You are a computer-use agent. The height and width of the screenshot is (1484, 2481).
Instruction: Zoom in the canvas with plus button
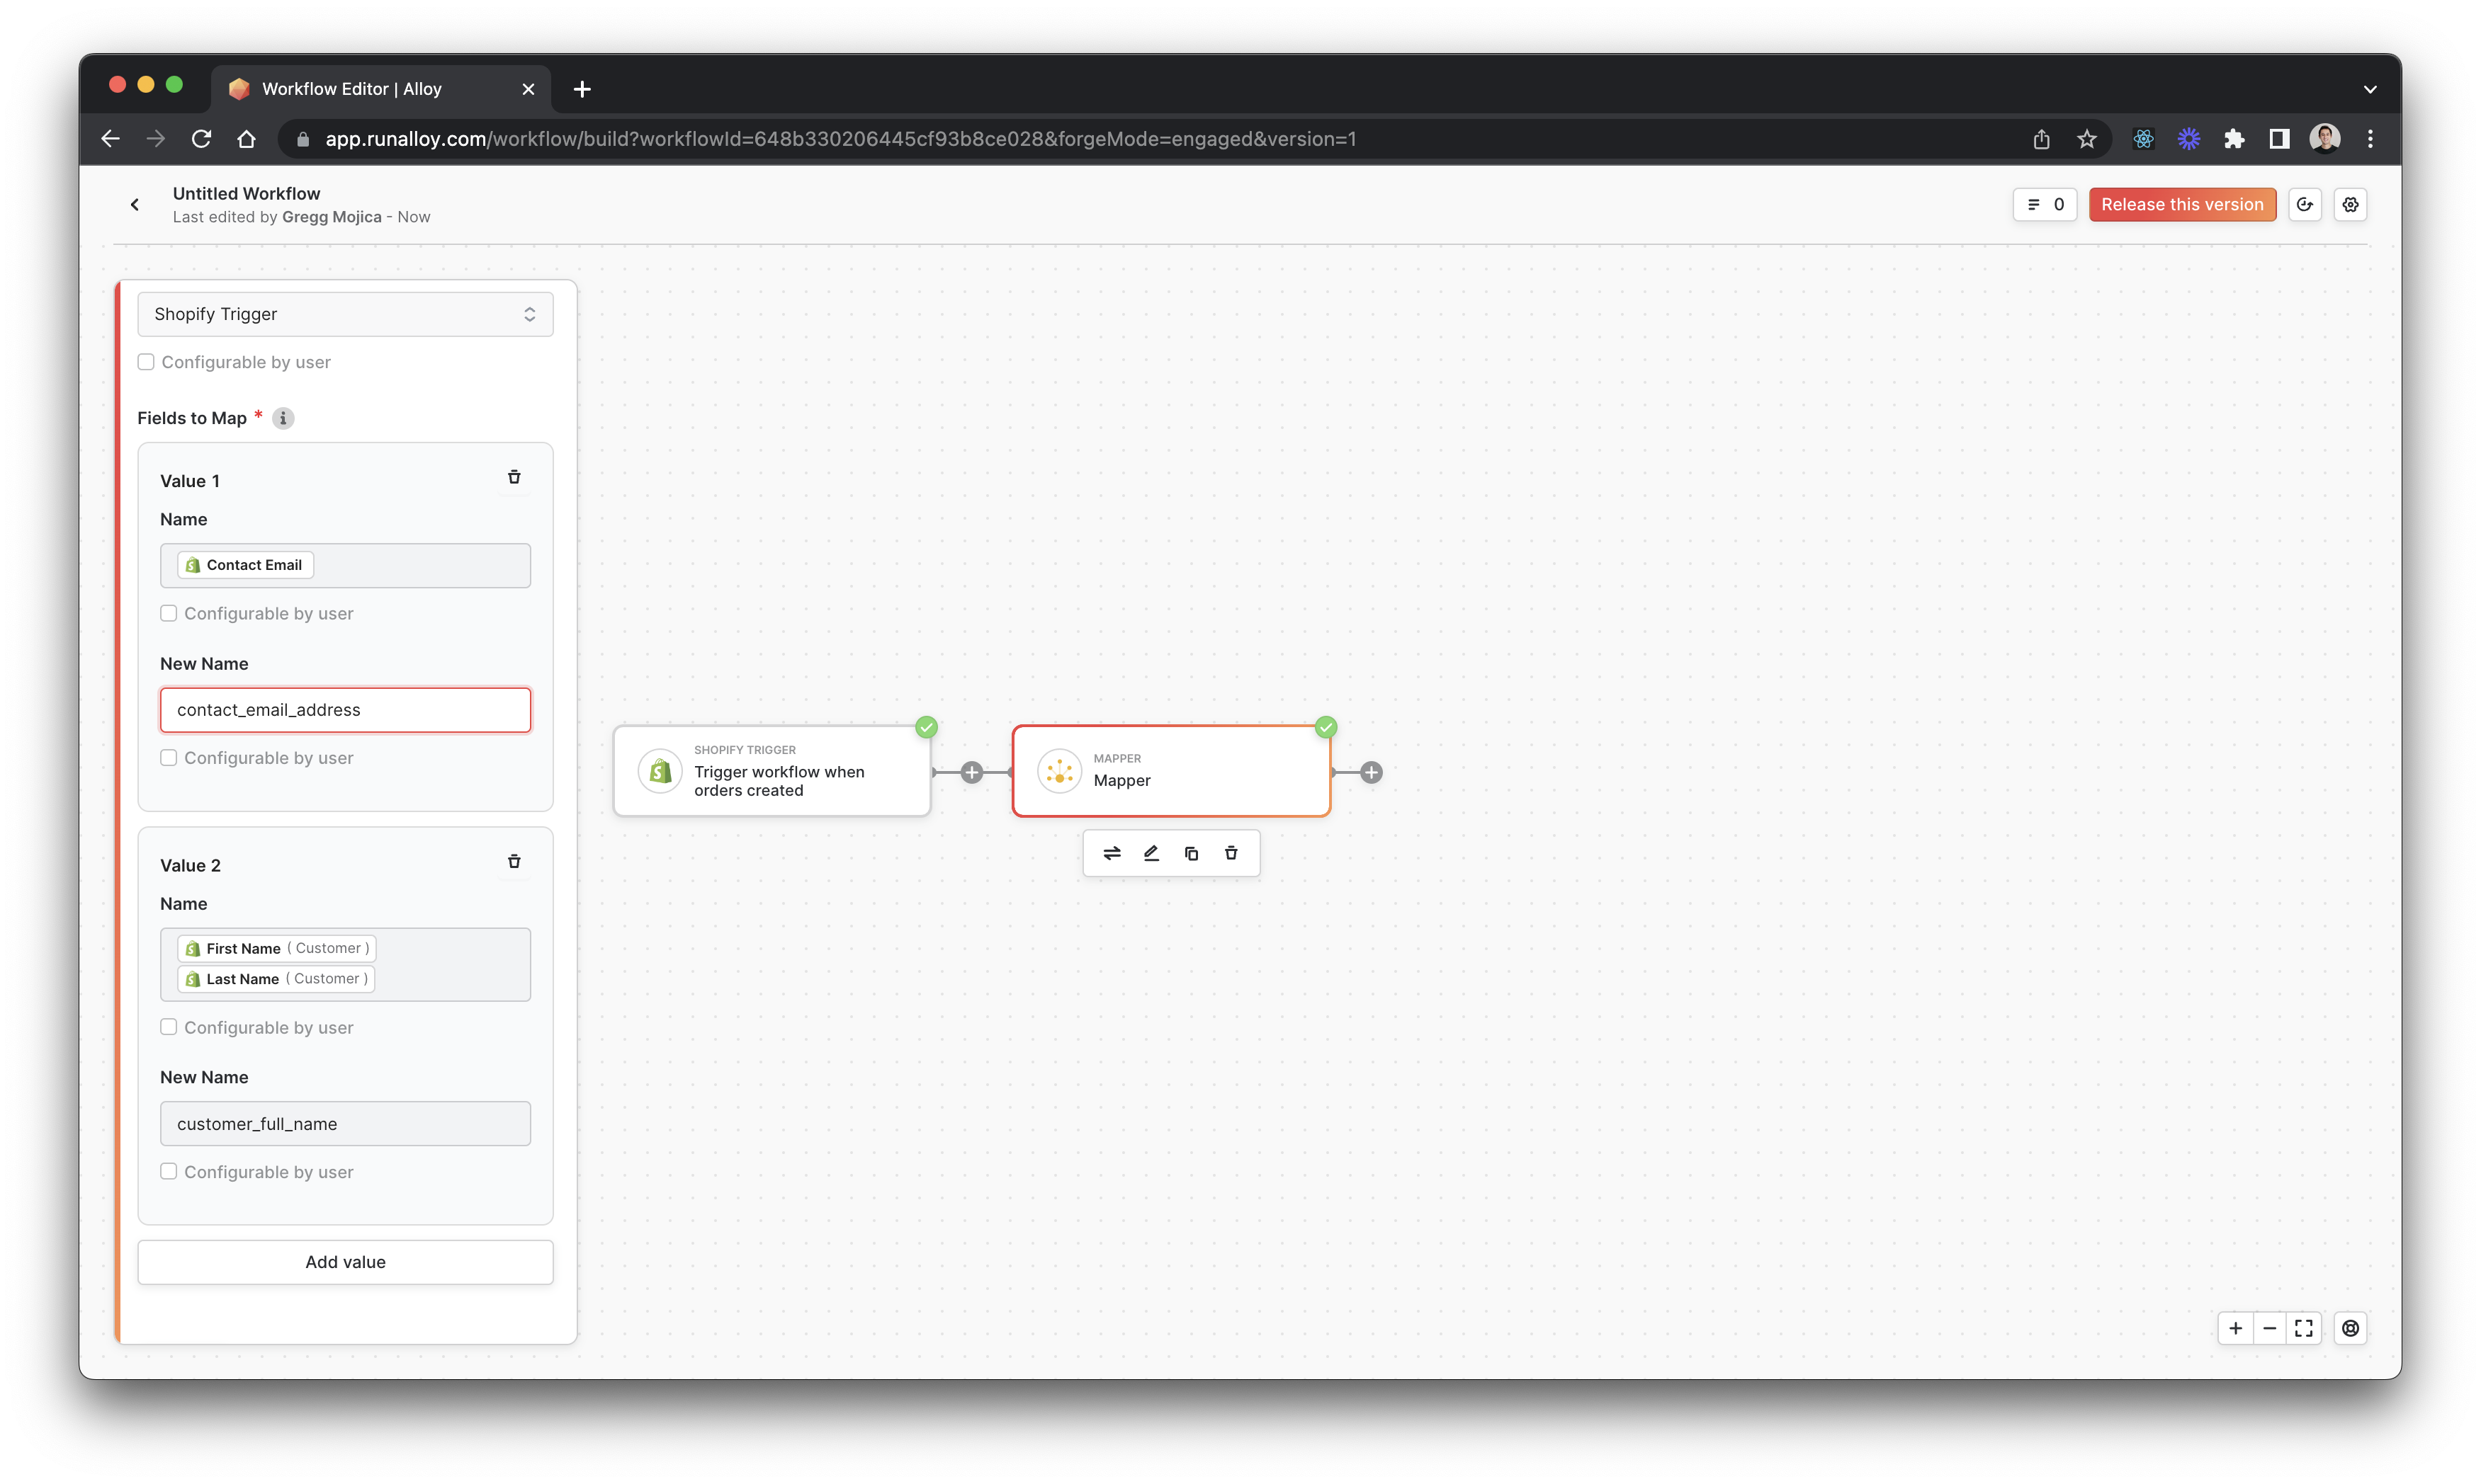pos(2236,1328)
